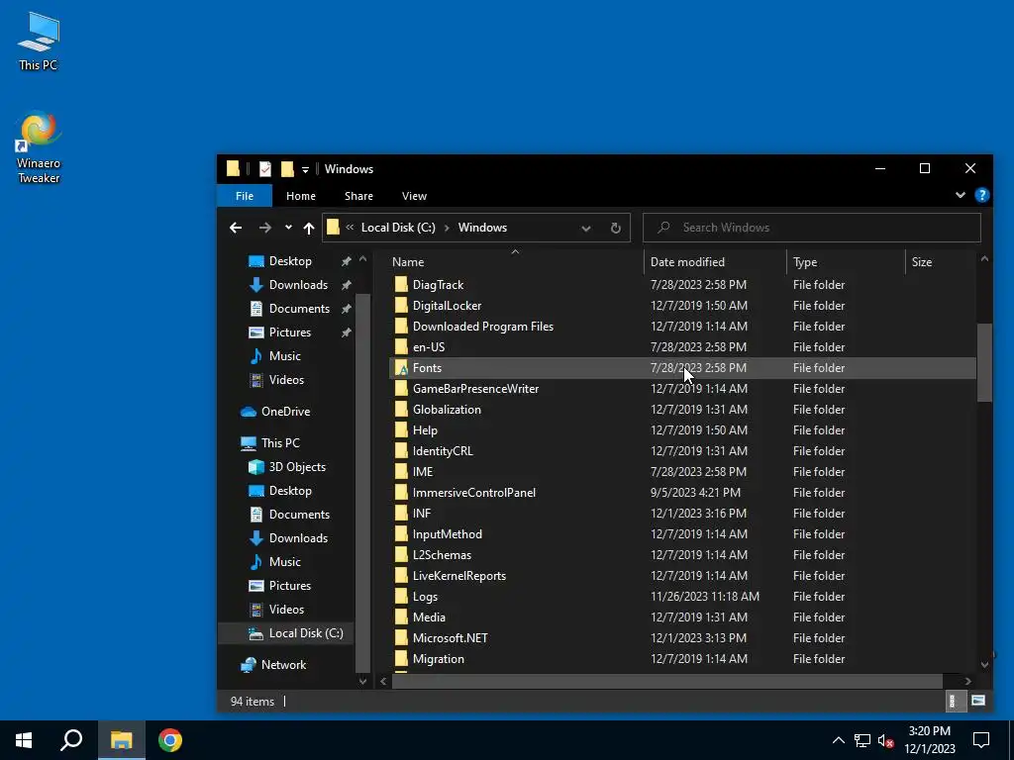This screenshot has width=1014, height=760.
Task: Select the Migration folder
Action: [x=439, y=658]
